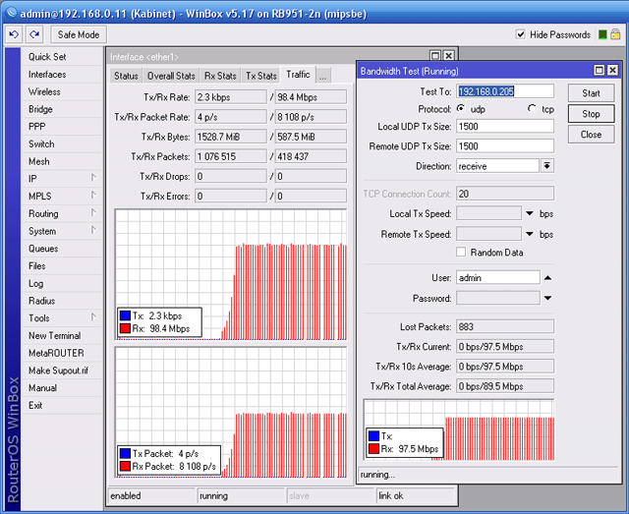Collapse the User field arrow
Viewport: 629px width, 514px height.
tap(547, 278)
